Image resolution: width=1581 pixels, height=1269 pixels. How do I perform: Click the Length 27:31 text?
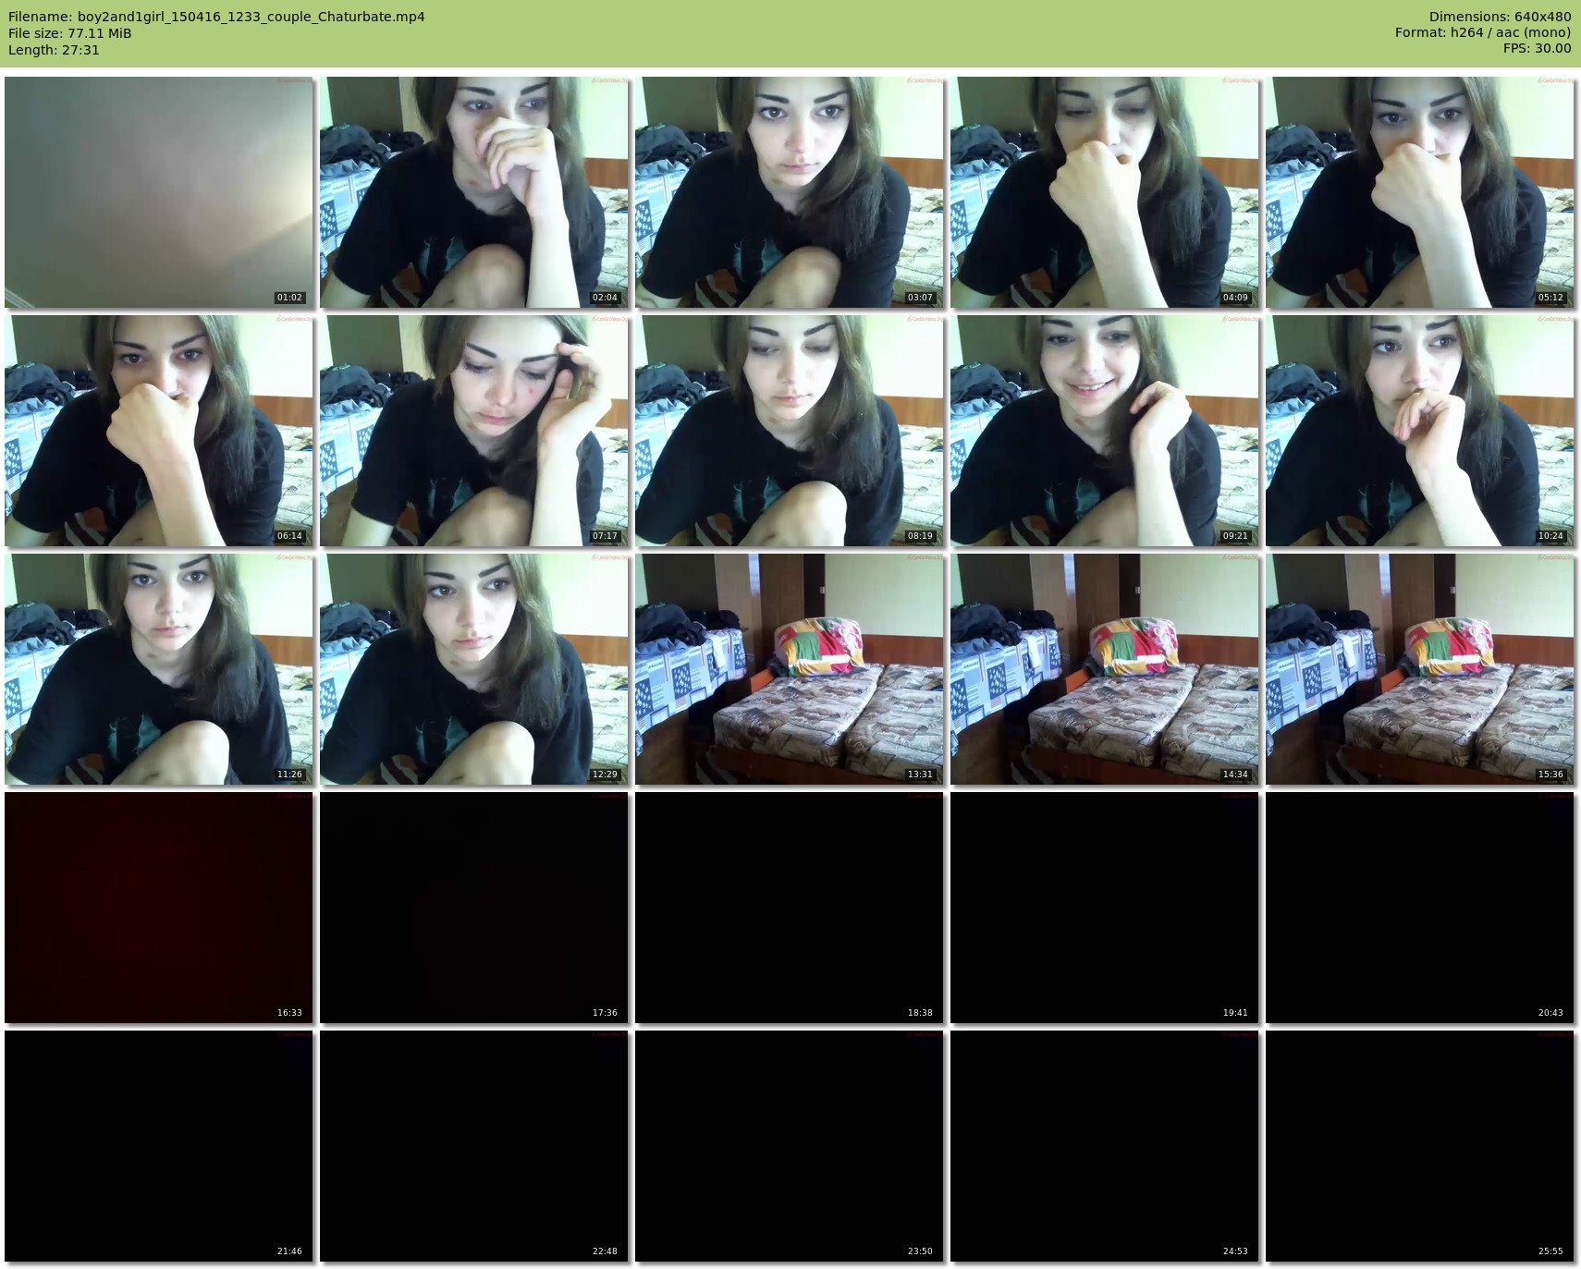pyautogui.click(x=54, y=50)
